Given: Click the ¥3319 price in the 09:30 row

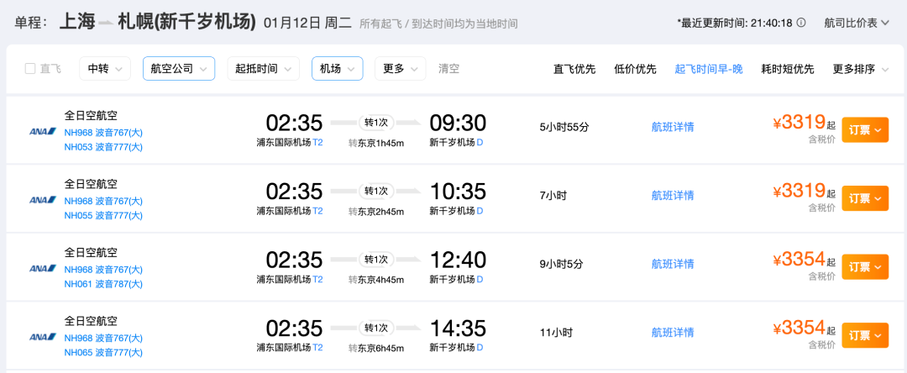Looking at the screenshot, I should click(799, 123).
